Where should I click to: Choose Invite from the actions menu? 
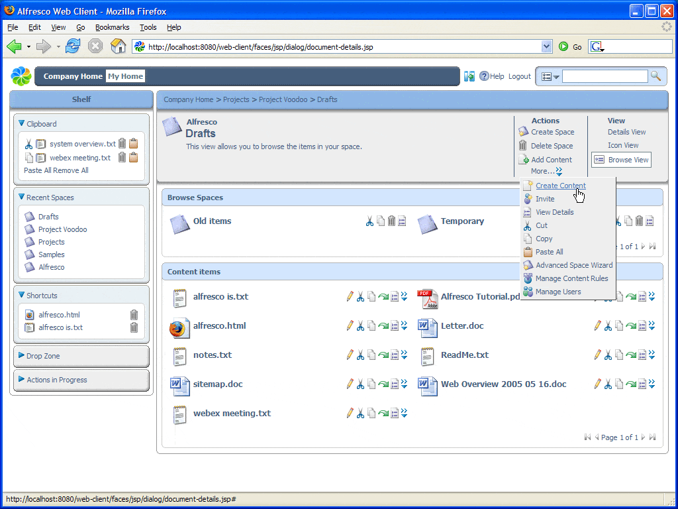(x=545, y=199)
